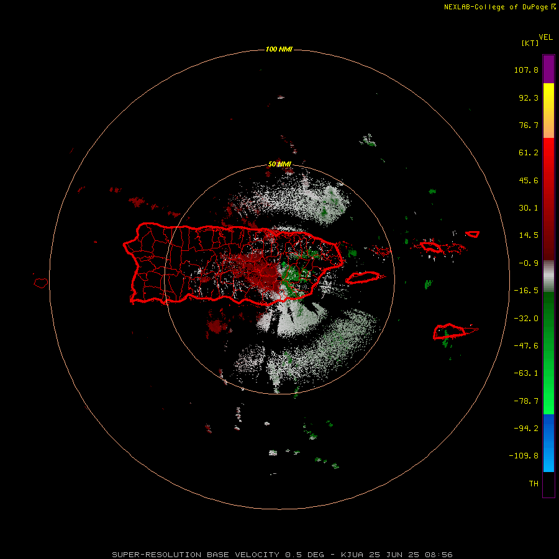Click the small logo after DuPage text

[x=553, y=6]
